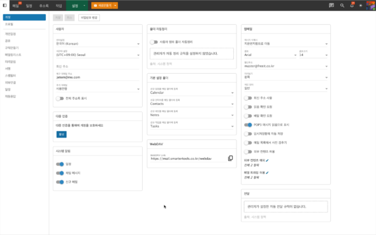Edit mail tracking allow list pencil icon
Screen dimensions: 376x235
tap(267, 173)
